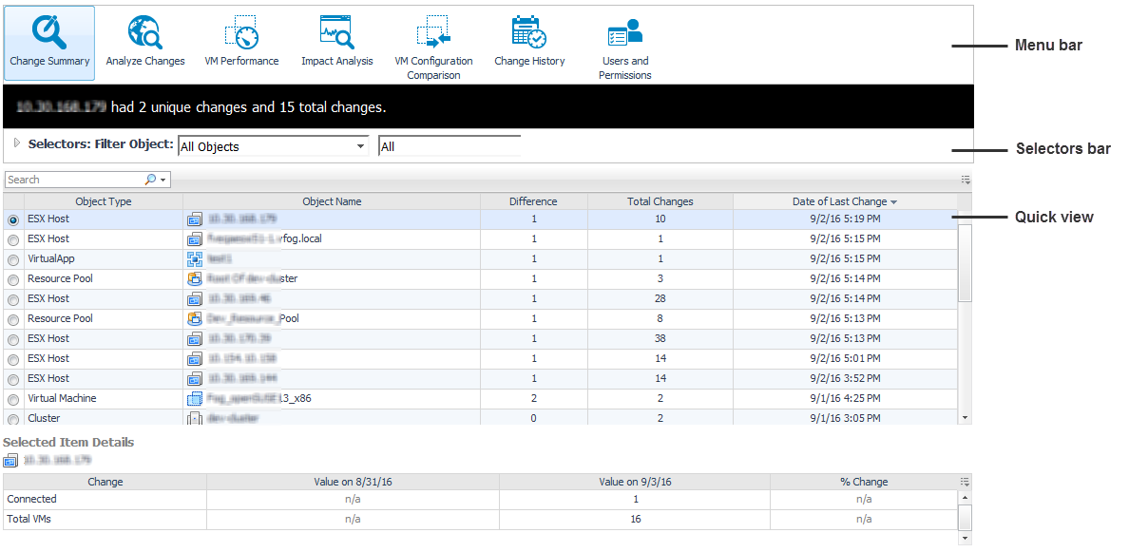
Task: Click into the Search input field
Action: point(74,180)
